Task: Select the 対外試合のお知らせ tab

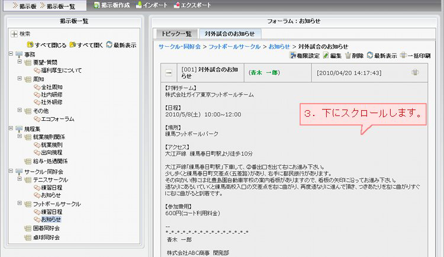Action: (230, 34)
